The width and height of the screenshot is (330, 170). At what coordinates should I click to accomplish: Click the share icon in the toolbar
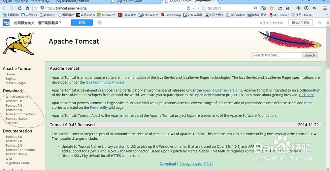pos(280,8)
